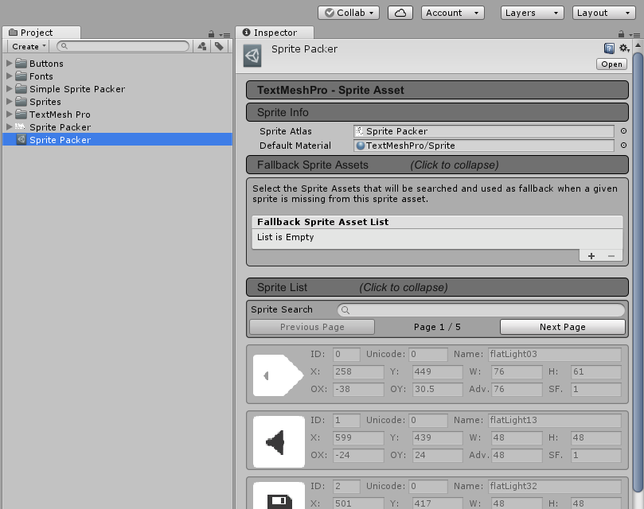Add an entry to Fallback Sprite Asset List
The image size is (644, 509).
pos(591,256)
